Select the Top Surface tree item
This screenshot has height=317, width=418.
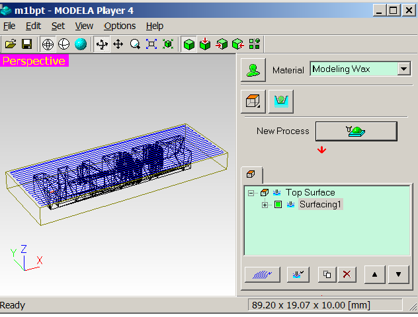(x=310, y=192)
